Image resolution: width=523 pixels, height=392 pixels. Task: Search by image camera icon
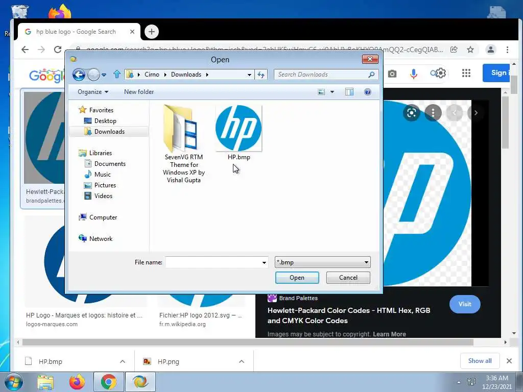pos(392,73)
